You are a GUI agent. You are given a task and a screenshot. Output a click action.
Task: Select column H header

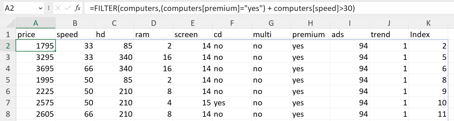pos(310,23)
